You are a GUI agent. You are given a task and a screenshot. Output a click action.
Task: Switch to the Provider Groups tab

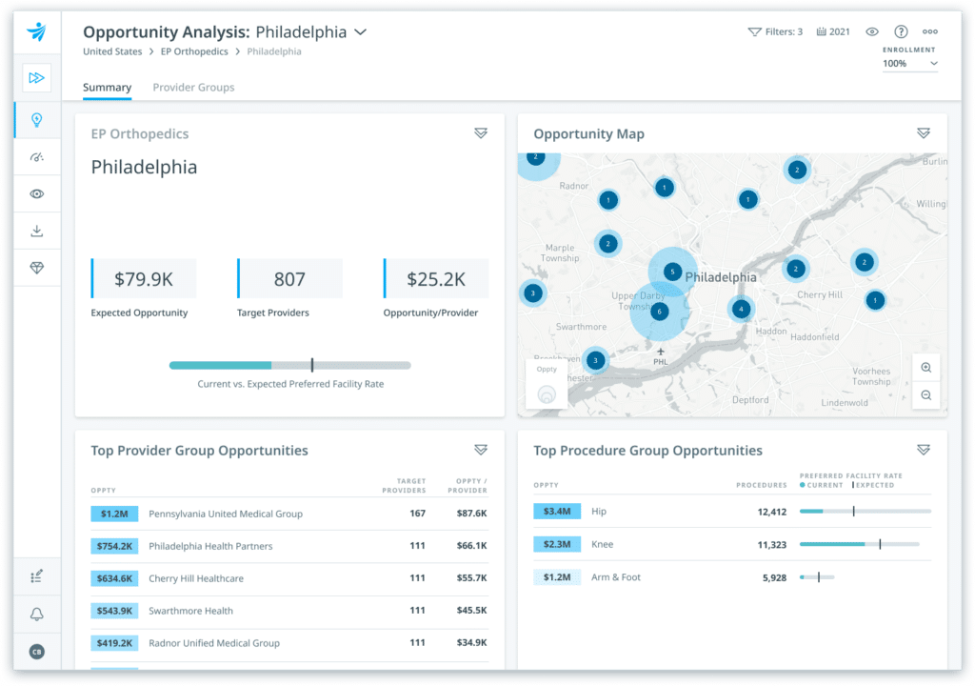[x=193, y=87]
